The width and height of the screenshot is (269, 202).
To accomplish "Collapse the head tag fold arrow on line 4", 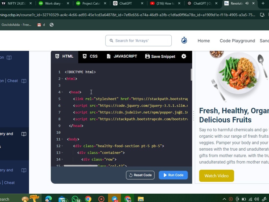I will tap(62, 92).
